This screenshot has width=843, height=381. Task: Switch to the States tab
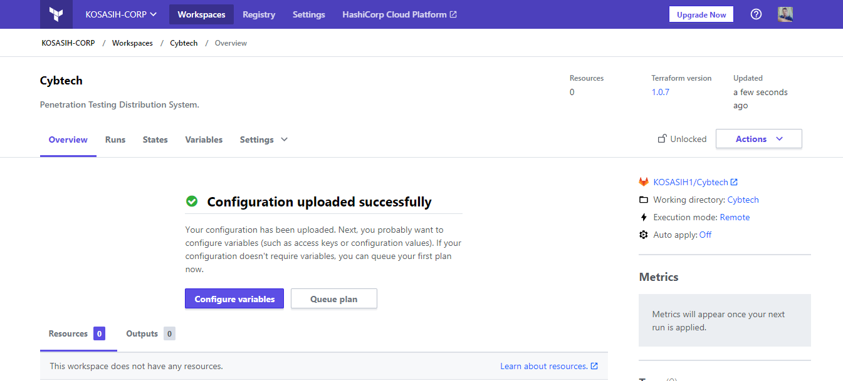click(155, 140)
